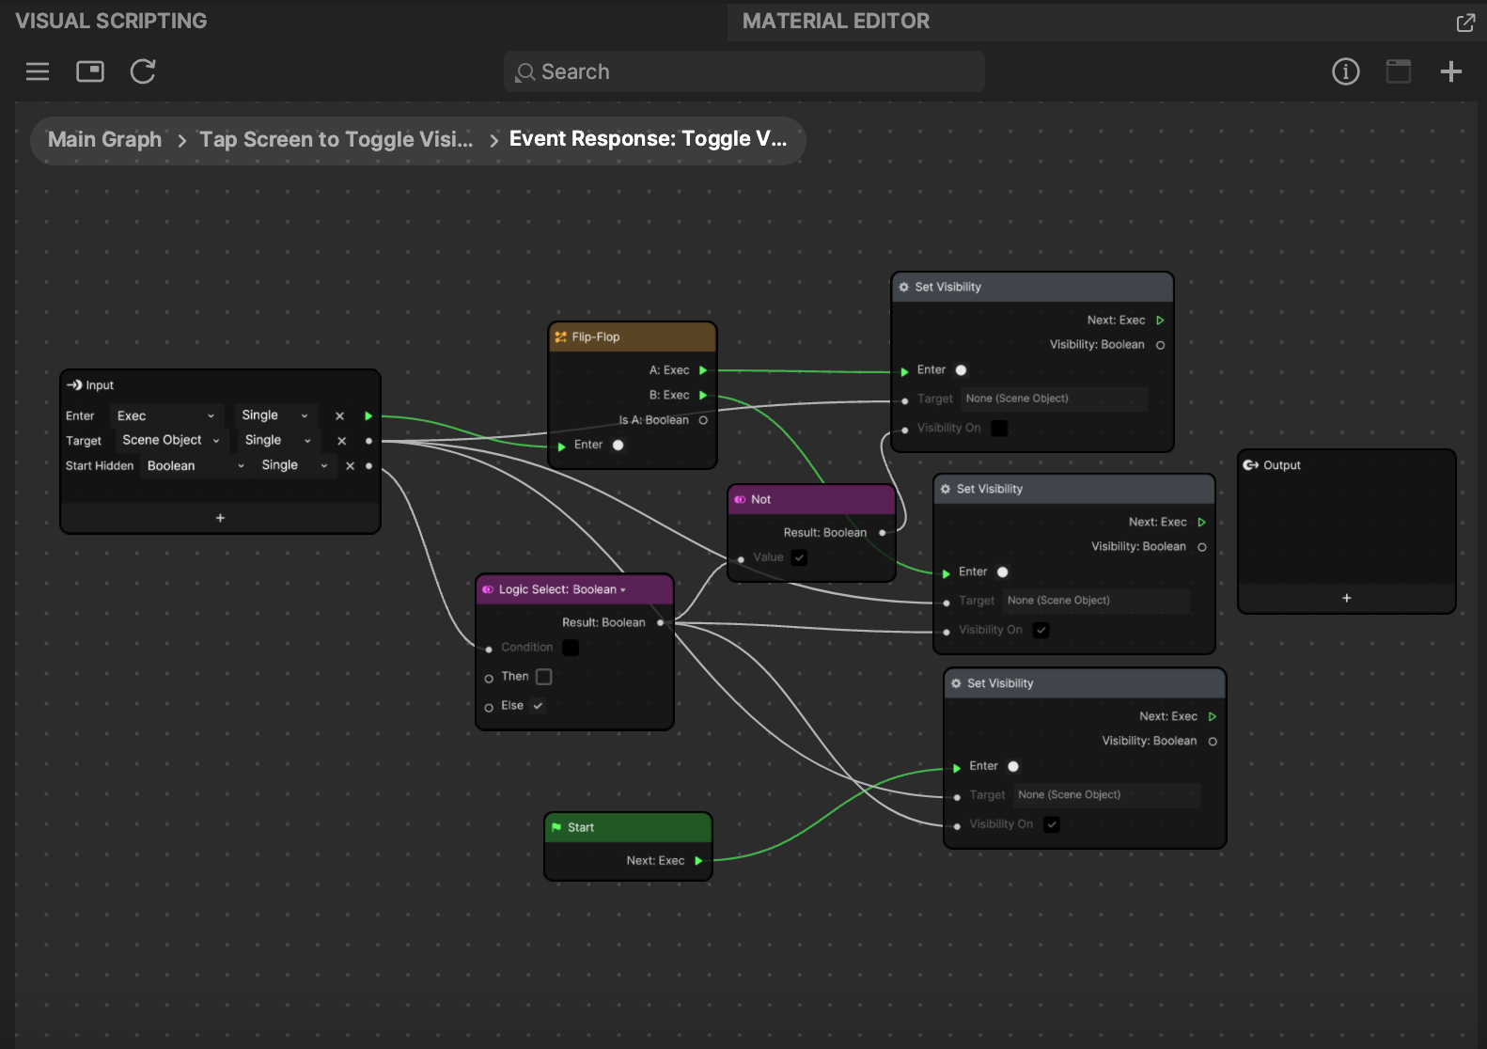This screenshot has width=1487, height=1049.
Task: Click middle Set Visibility Next: Exec port
Action: coord(1201,523)
